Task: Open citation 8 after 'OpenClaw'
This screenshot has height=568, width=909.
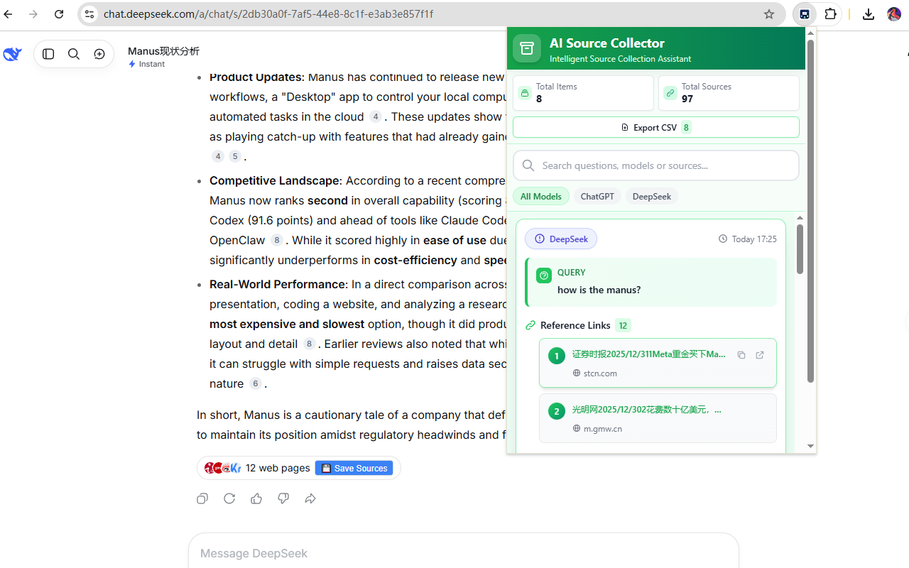Action: [x=277, y=241]
